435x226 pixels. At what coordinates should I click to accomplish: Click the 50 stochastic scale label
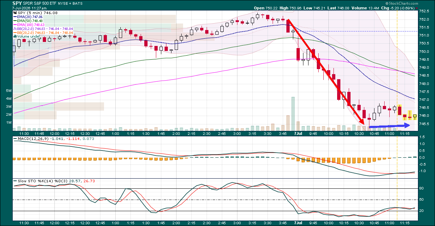click(421, 200)
